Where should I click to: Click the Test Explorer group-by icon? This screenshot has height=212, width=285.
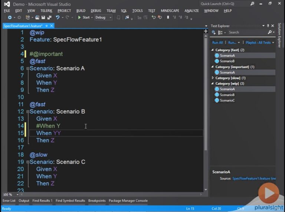coord(220,33)
